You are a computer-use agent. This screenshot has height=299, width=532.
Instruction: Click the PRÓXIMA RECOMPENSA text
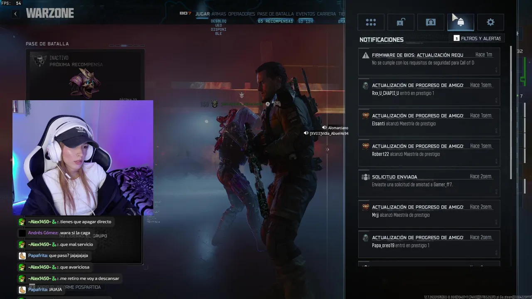coord(76,64)
